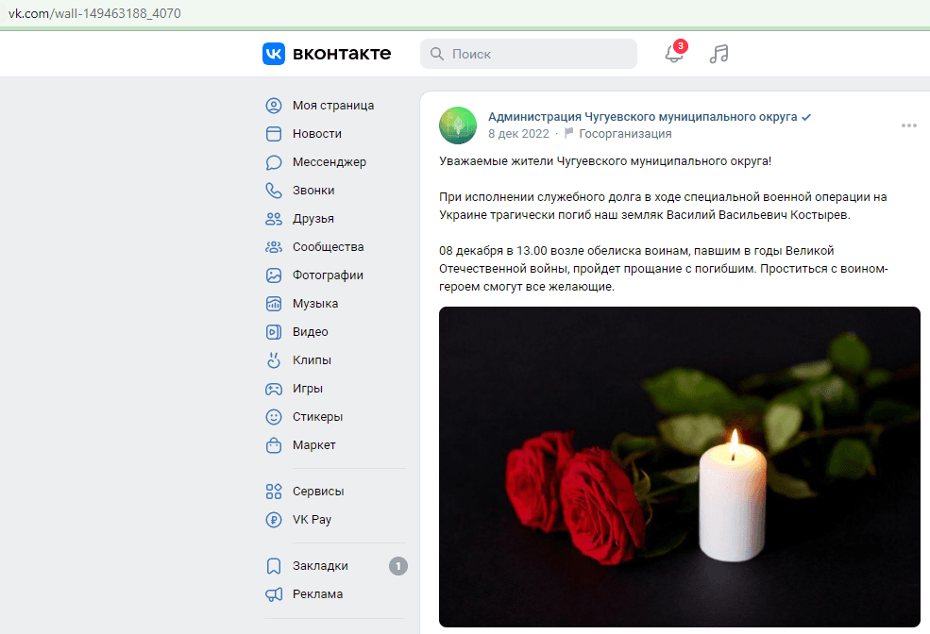Open Моя страница menu item
Image resolution: width=930 pixels, height=634 pixels.
click(333, 106)
